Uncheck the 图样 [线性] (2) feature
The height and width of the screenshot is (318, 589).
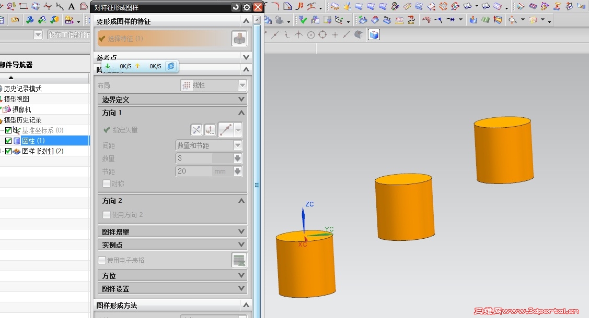tap(8, 151)
